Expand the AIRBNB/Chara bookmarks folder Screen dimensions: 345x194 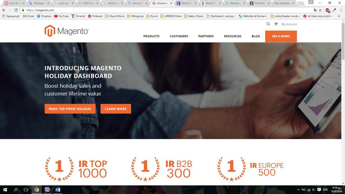point(171,16)
